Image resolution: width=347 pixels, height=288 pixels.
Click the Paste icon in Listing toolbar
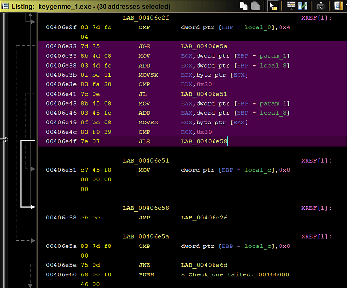point(255,6)
